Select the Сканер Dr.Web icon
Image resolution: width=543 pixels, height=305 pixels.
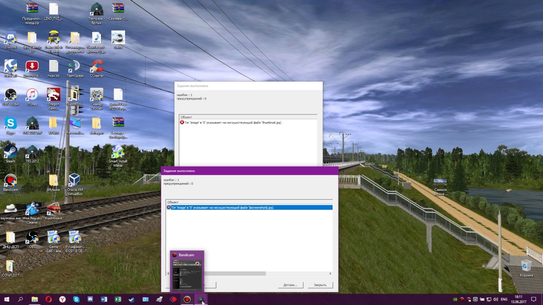(96, 99)
